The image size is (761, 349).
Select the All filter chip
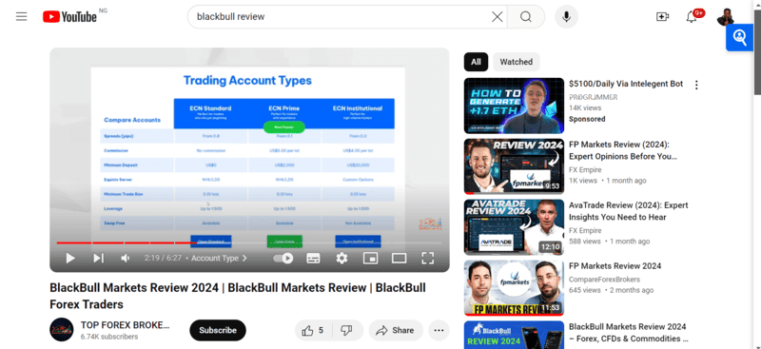tap(477, 62)
